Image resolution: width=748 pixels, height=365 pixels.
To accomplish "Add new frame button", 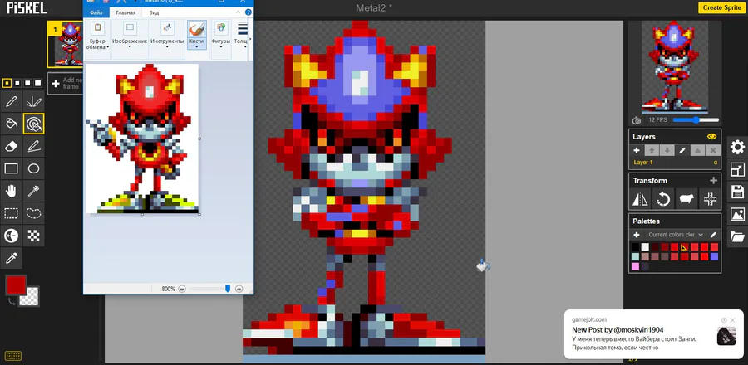I will click(66, 83).
